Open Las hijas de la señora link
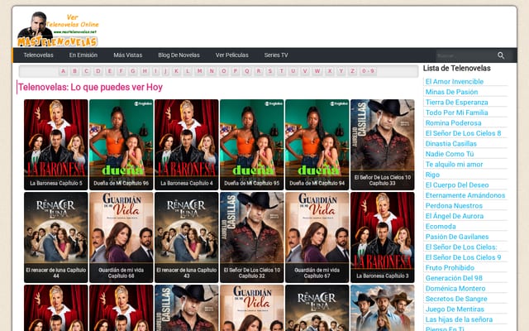The image size is (529, 331). pyautogui.click(x=460, y=319)
